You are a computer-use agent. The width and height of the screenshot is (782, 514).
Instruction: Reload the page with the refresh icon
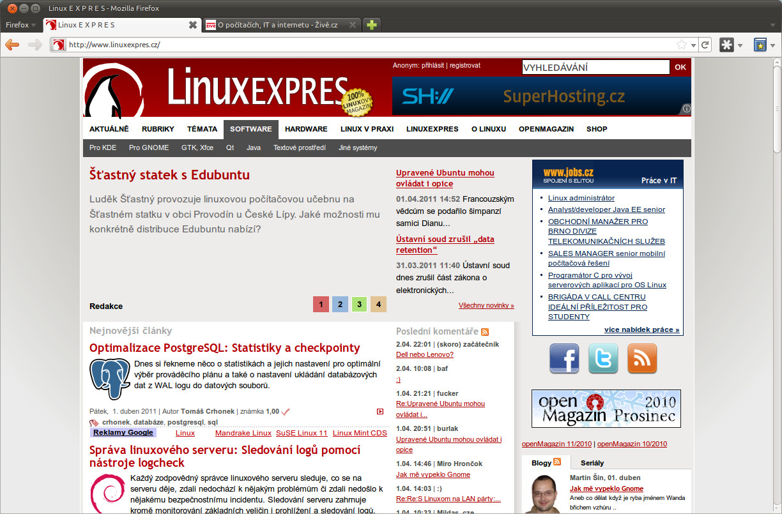(x=705, y=45)
